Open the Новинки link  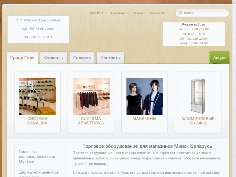[x=137, y=13]
